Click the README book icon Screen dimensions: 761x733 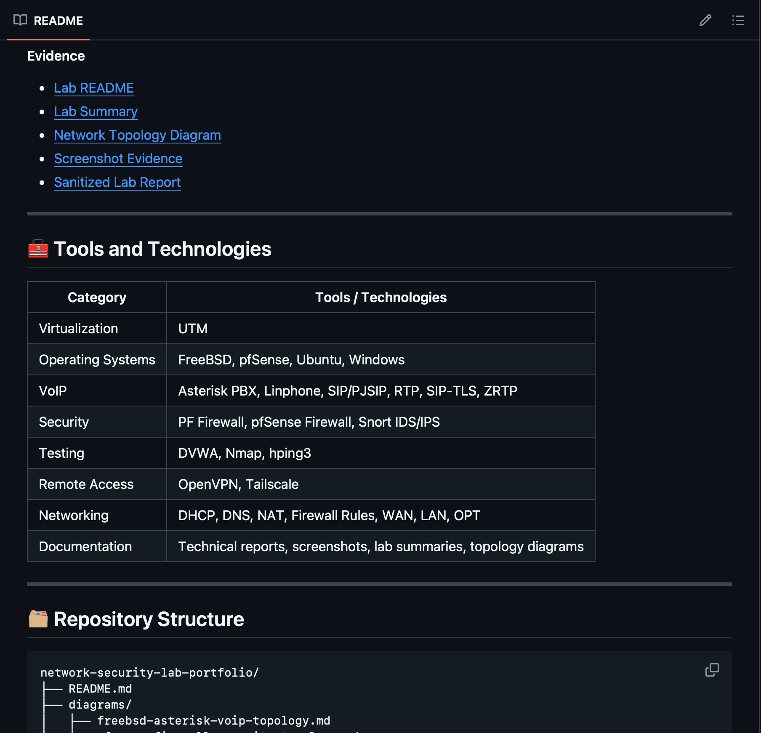click(x=20, y=20)
